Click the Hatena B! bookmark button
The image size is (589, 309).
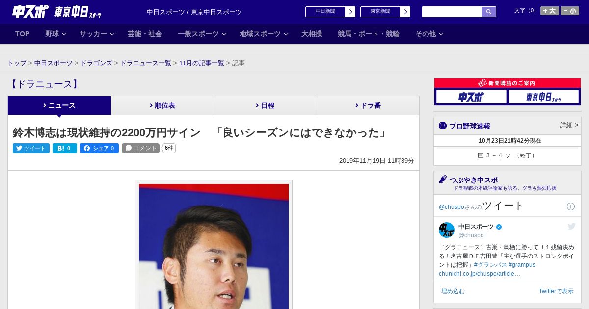pyautogui.click(x=65, y=148)
